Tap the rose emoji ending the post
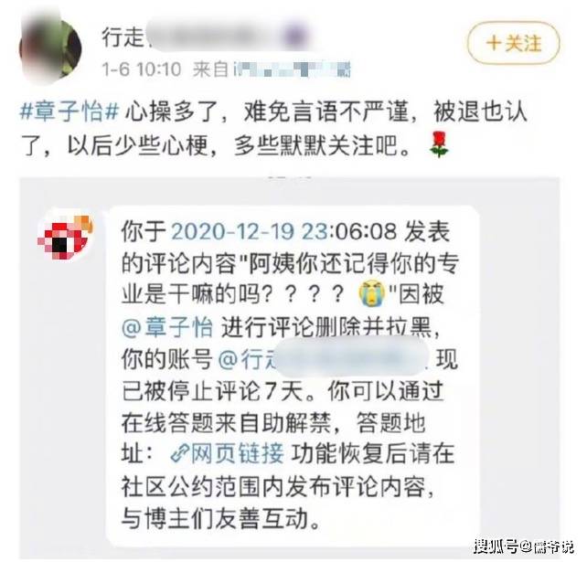The image size is (587, 562). coord(439,144)
